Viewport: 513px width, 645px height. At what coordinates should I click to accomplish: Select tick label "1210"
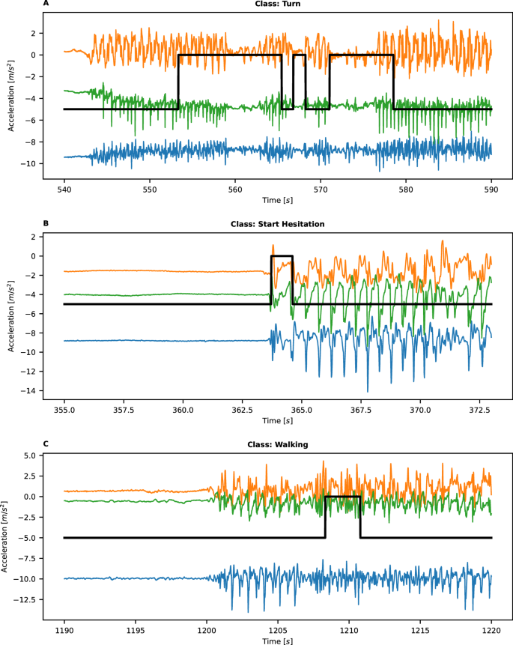point(349,631)
